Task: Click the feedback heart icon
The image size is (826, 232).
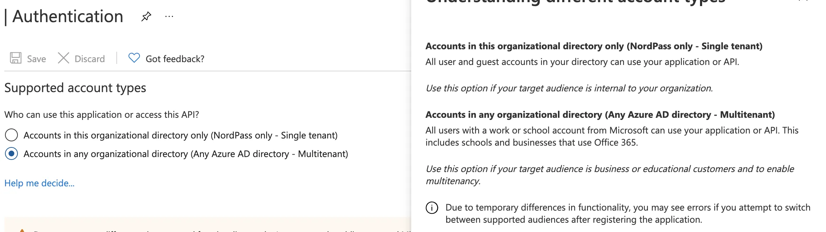Action: pyautogui.click(x=134, y=58)
